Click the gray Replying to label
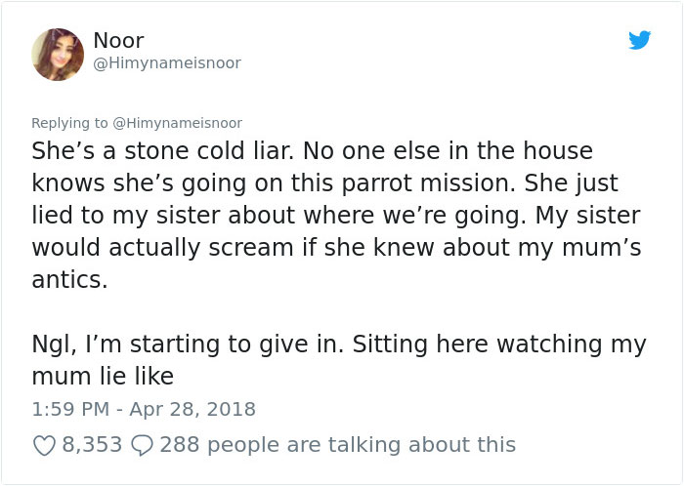Viewport: 684px width, 486px height. click(69, 123)
